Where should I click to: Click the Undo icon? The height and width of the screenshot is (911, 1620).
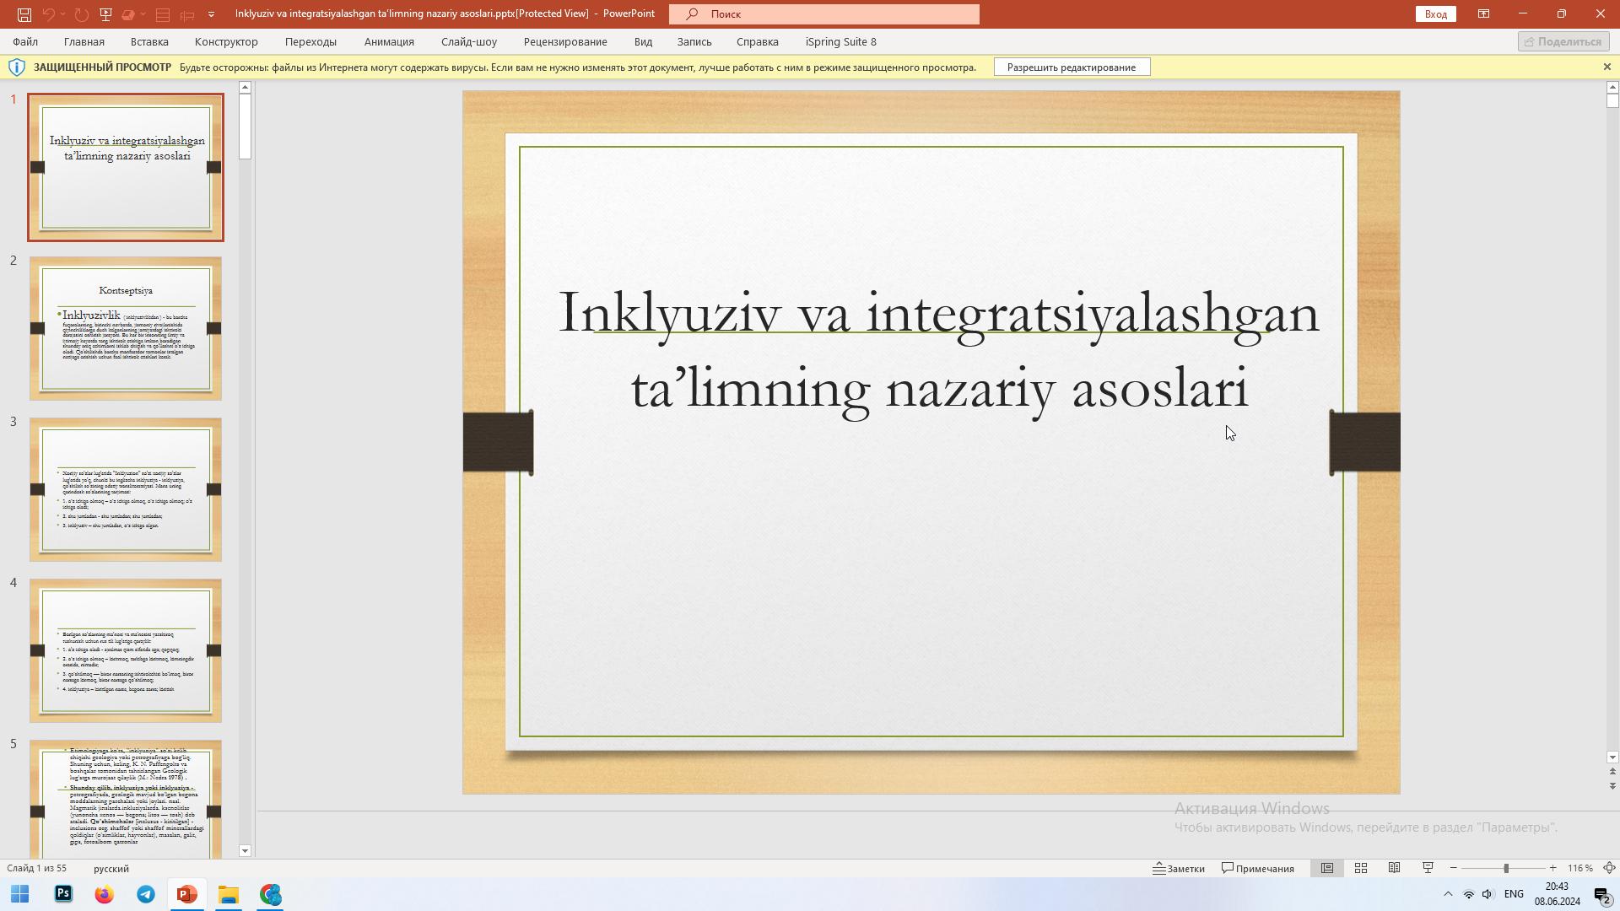(51, 13)
